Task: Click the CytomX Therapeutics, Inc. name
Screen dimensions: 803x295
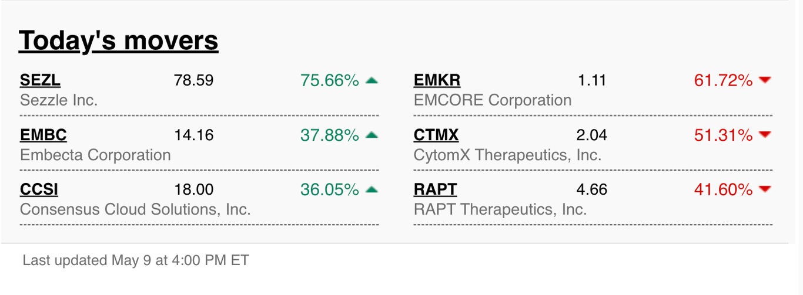Action: 507,155
